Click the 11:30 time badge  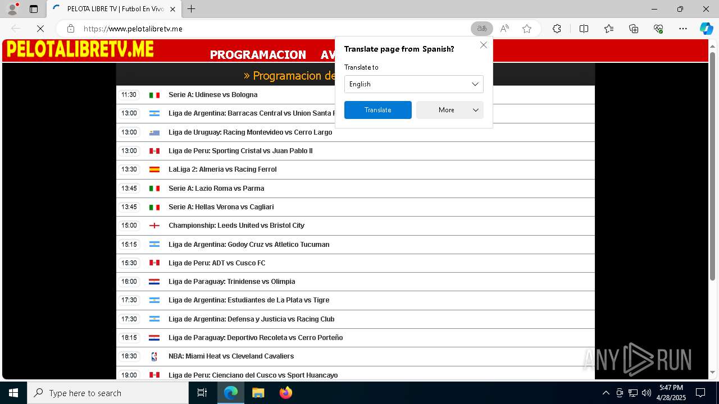point(129,95)
